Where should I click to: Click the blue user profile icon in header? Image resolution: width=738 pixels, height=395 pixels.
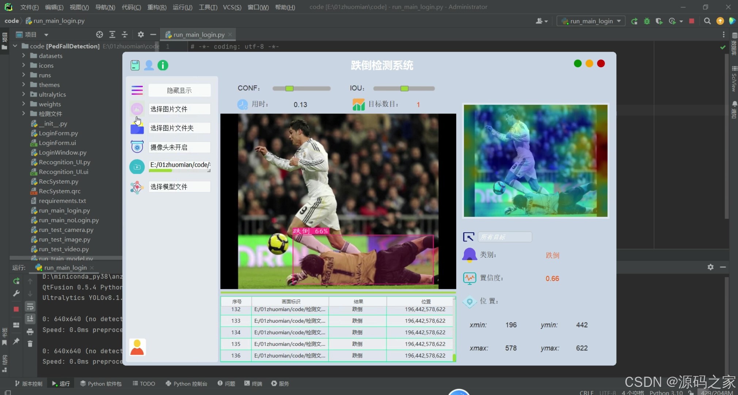(x=149, y=65)
